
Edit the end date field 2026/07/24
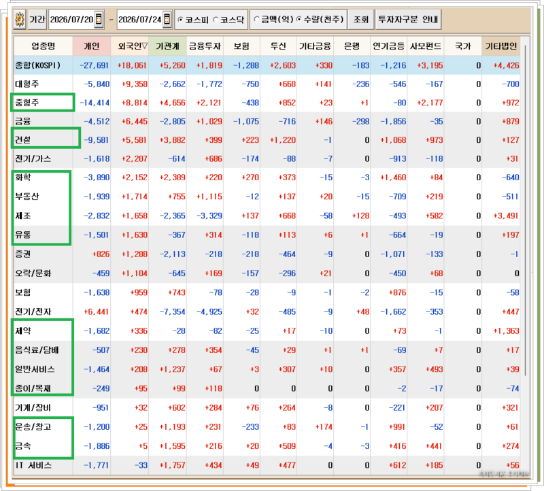click(140, 20)
